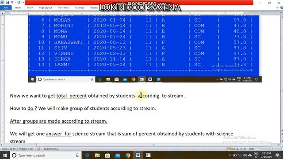Open Microsoft Edge from the taskbar

pos(88,155)
